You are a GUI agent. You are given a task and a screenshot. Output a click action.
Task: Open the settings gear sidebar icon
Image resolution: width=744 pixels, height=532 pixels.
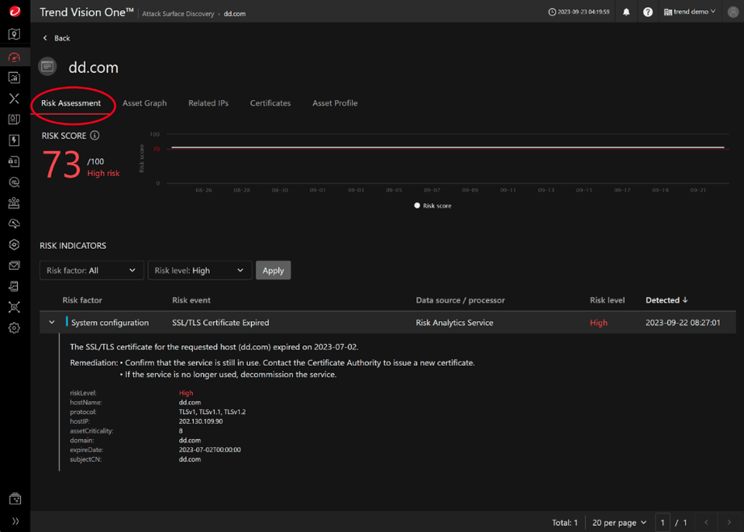click(14, 328)
